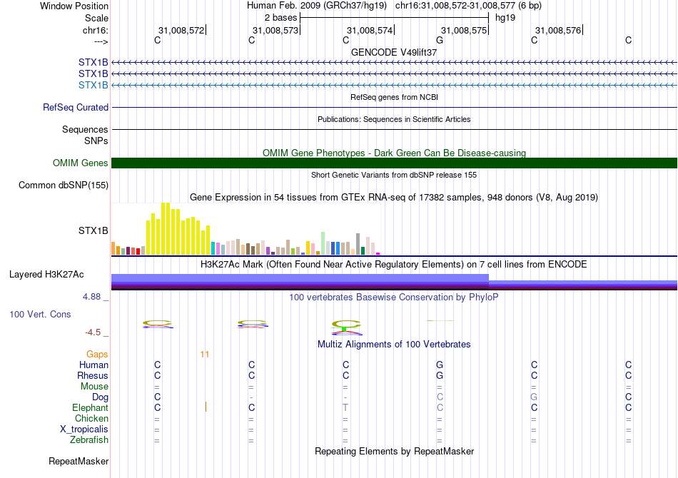Click position label 31,008,575 on the ruler

click(x=464, y=30)
